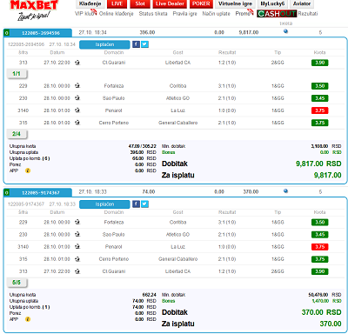348x334 pixels.
Task: Open the LIVE betting tab
Action: pyautogui.click(x=117, y=3)
